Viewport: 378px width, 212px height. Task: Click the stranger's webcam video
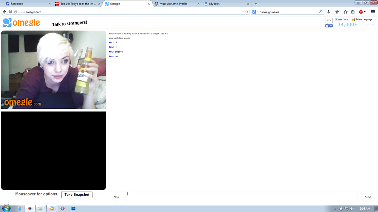point(54,70)
